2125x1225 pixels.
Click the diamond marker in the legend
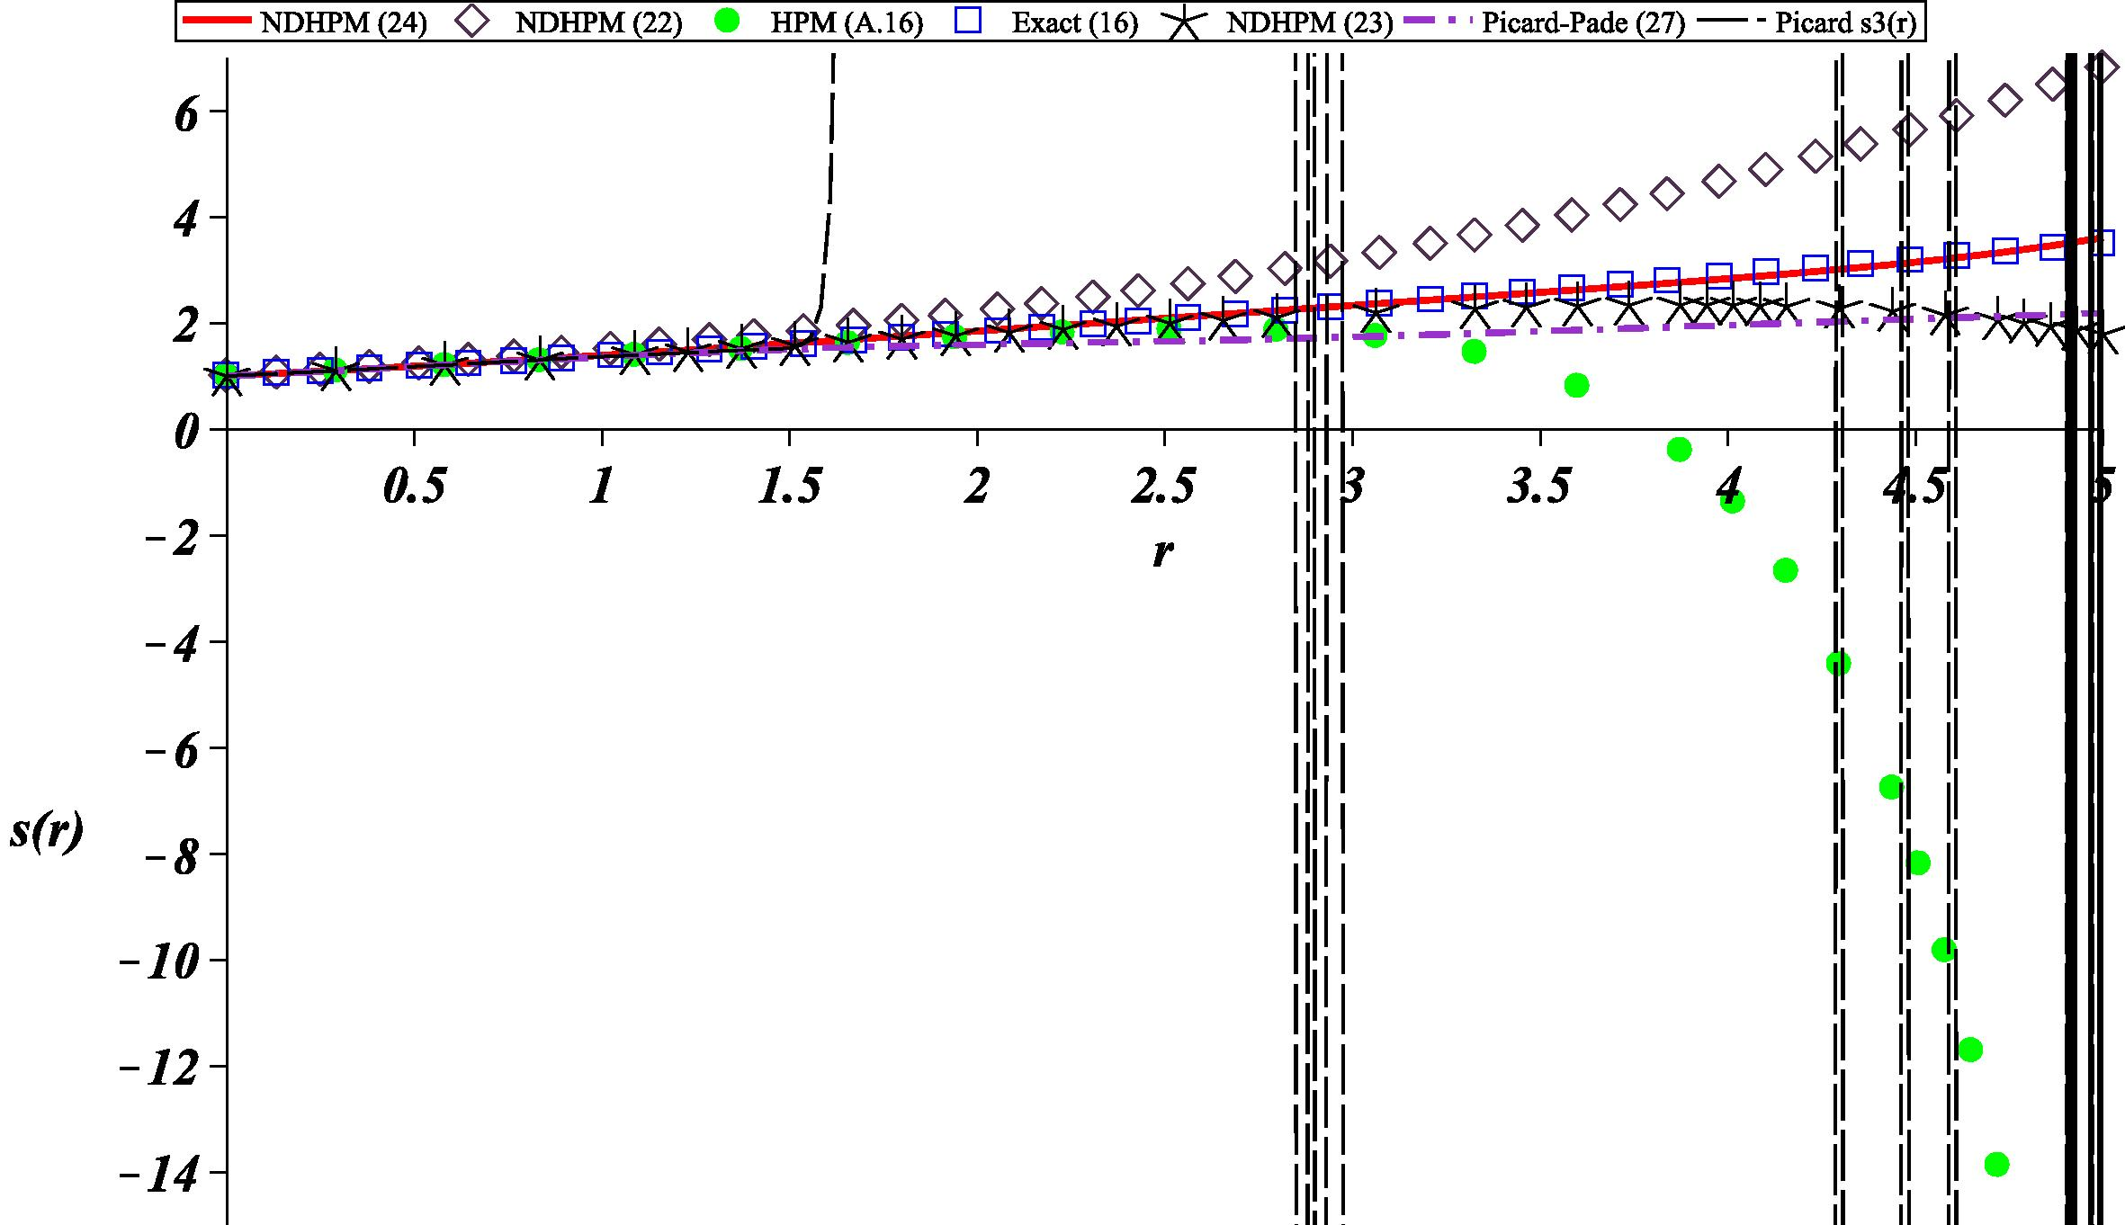point(471,22)
